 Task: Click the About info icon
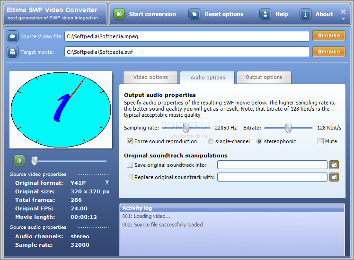(x=305, y=14)
